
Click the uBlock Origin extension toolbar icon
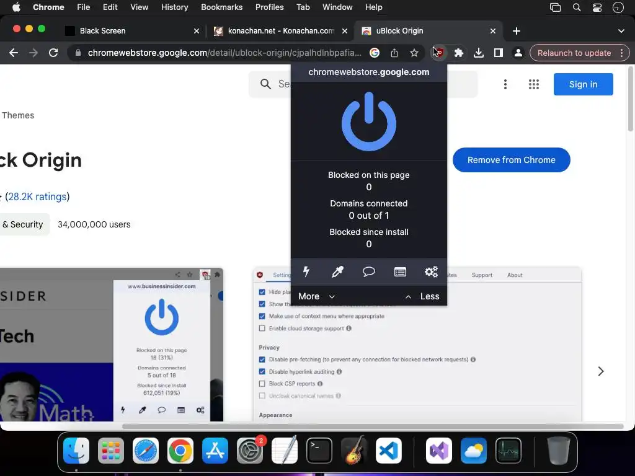point(438,53)
